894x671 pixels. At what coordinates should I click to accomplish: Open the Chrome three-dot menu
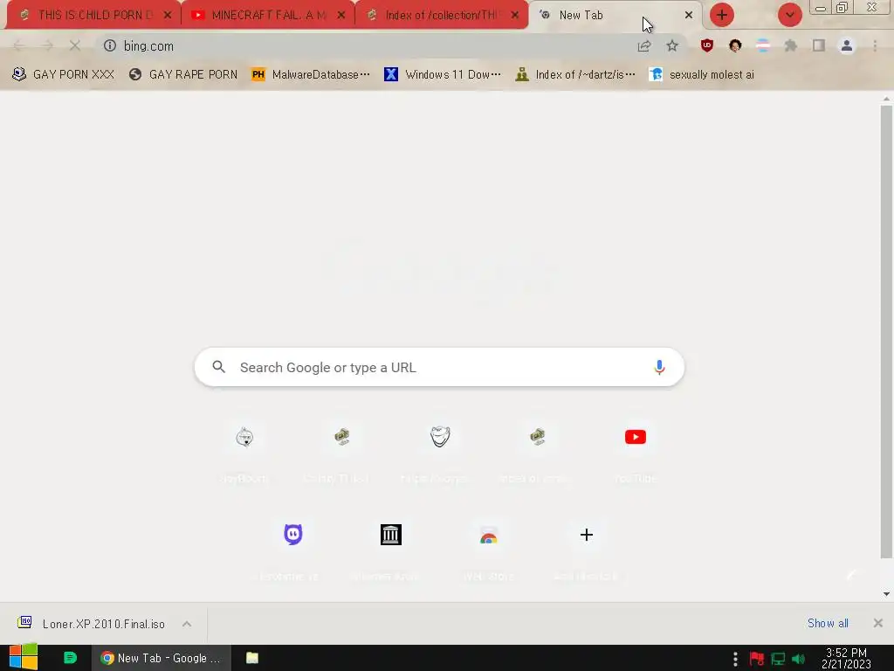(875, 45)
